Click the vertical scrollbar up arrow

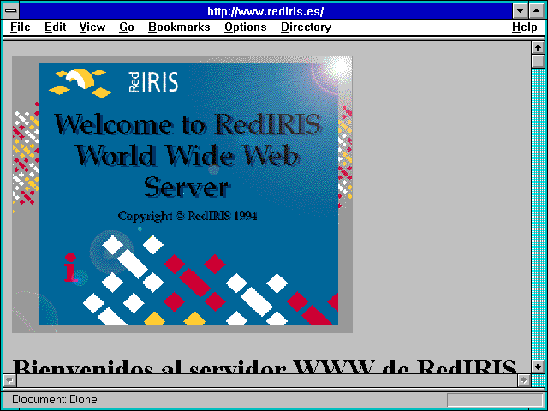[x=538, y=48]
